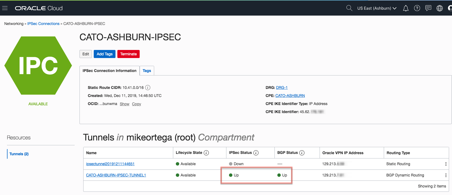Expand the US East (Ashburn) region dropdown
452x195 pixels.
377,8
